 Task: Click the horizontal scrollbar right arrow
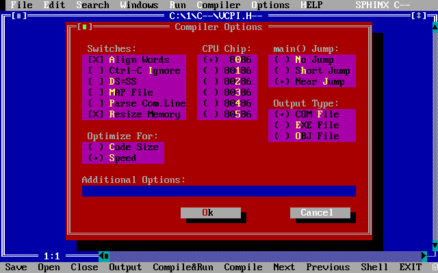[424, 256]
